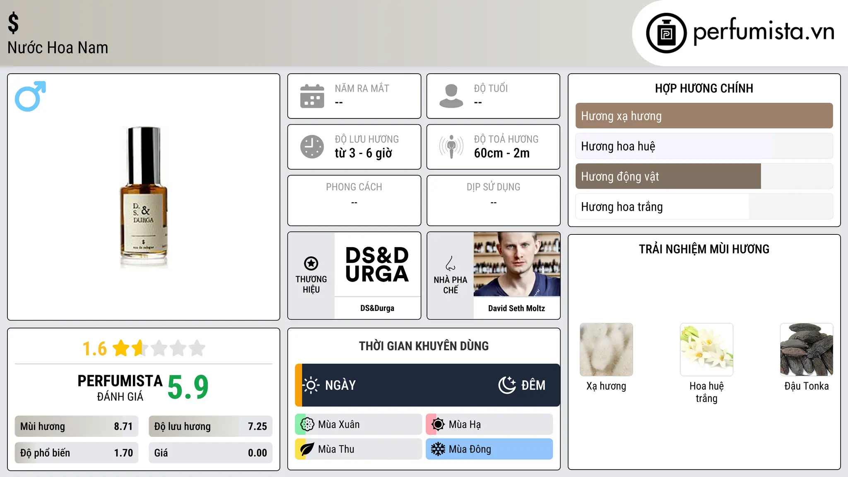Image resolution: width=848 pixels, height=477 pixels.
Task: Click the Xạ hương note caption
Action: coord(606,386)
